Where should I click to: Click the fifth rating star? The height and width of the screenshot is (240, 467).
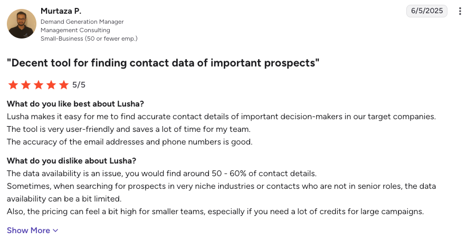tap(64, 85)
